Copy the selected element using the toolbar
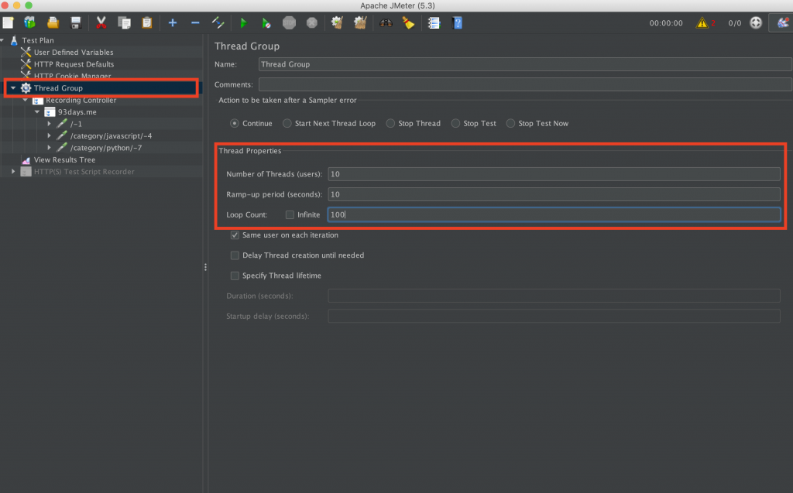 [124, 22]
